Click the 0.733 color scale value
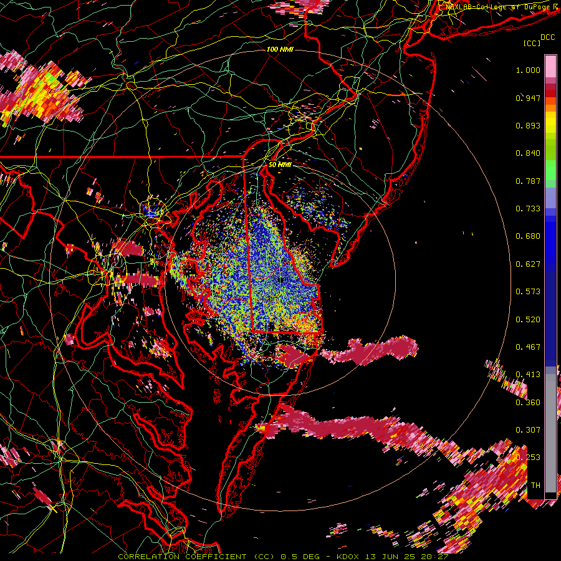The height and width of the screenshot is (561, 561). [x=528, y=209]
